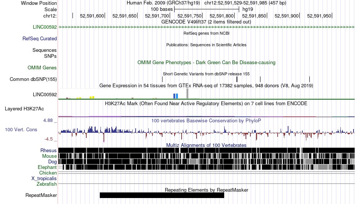Click the 100 Vert. Cons track label
Viewport: 355px width, 204px height.
tap(21, 130)
